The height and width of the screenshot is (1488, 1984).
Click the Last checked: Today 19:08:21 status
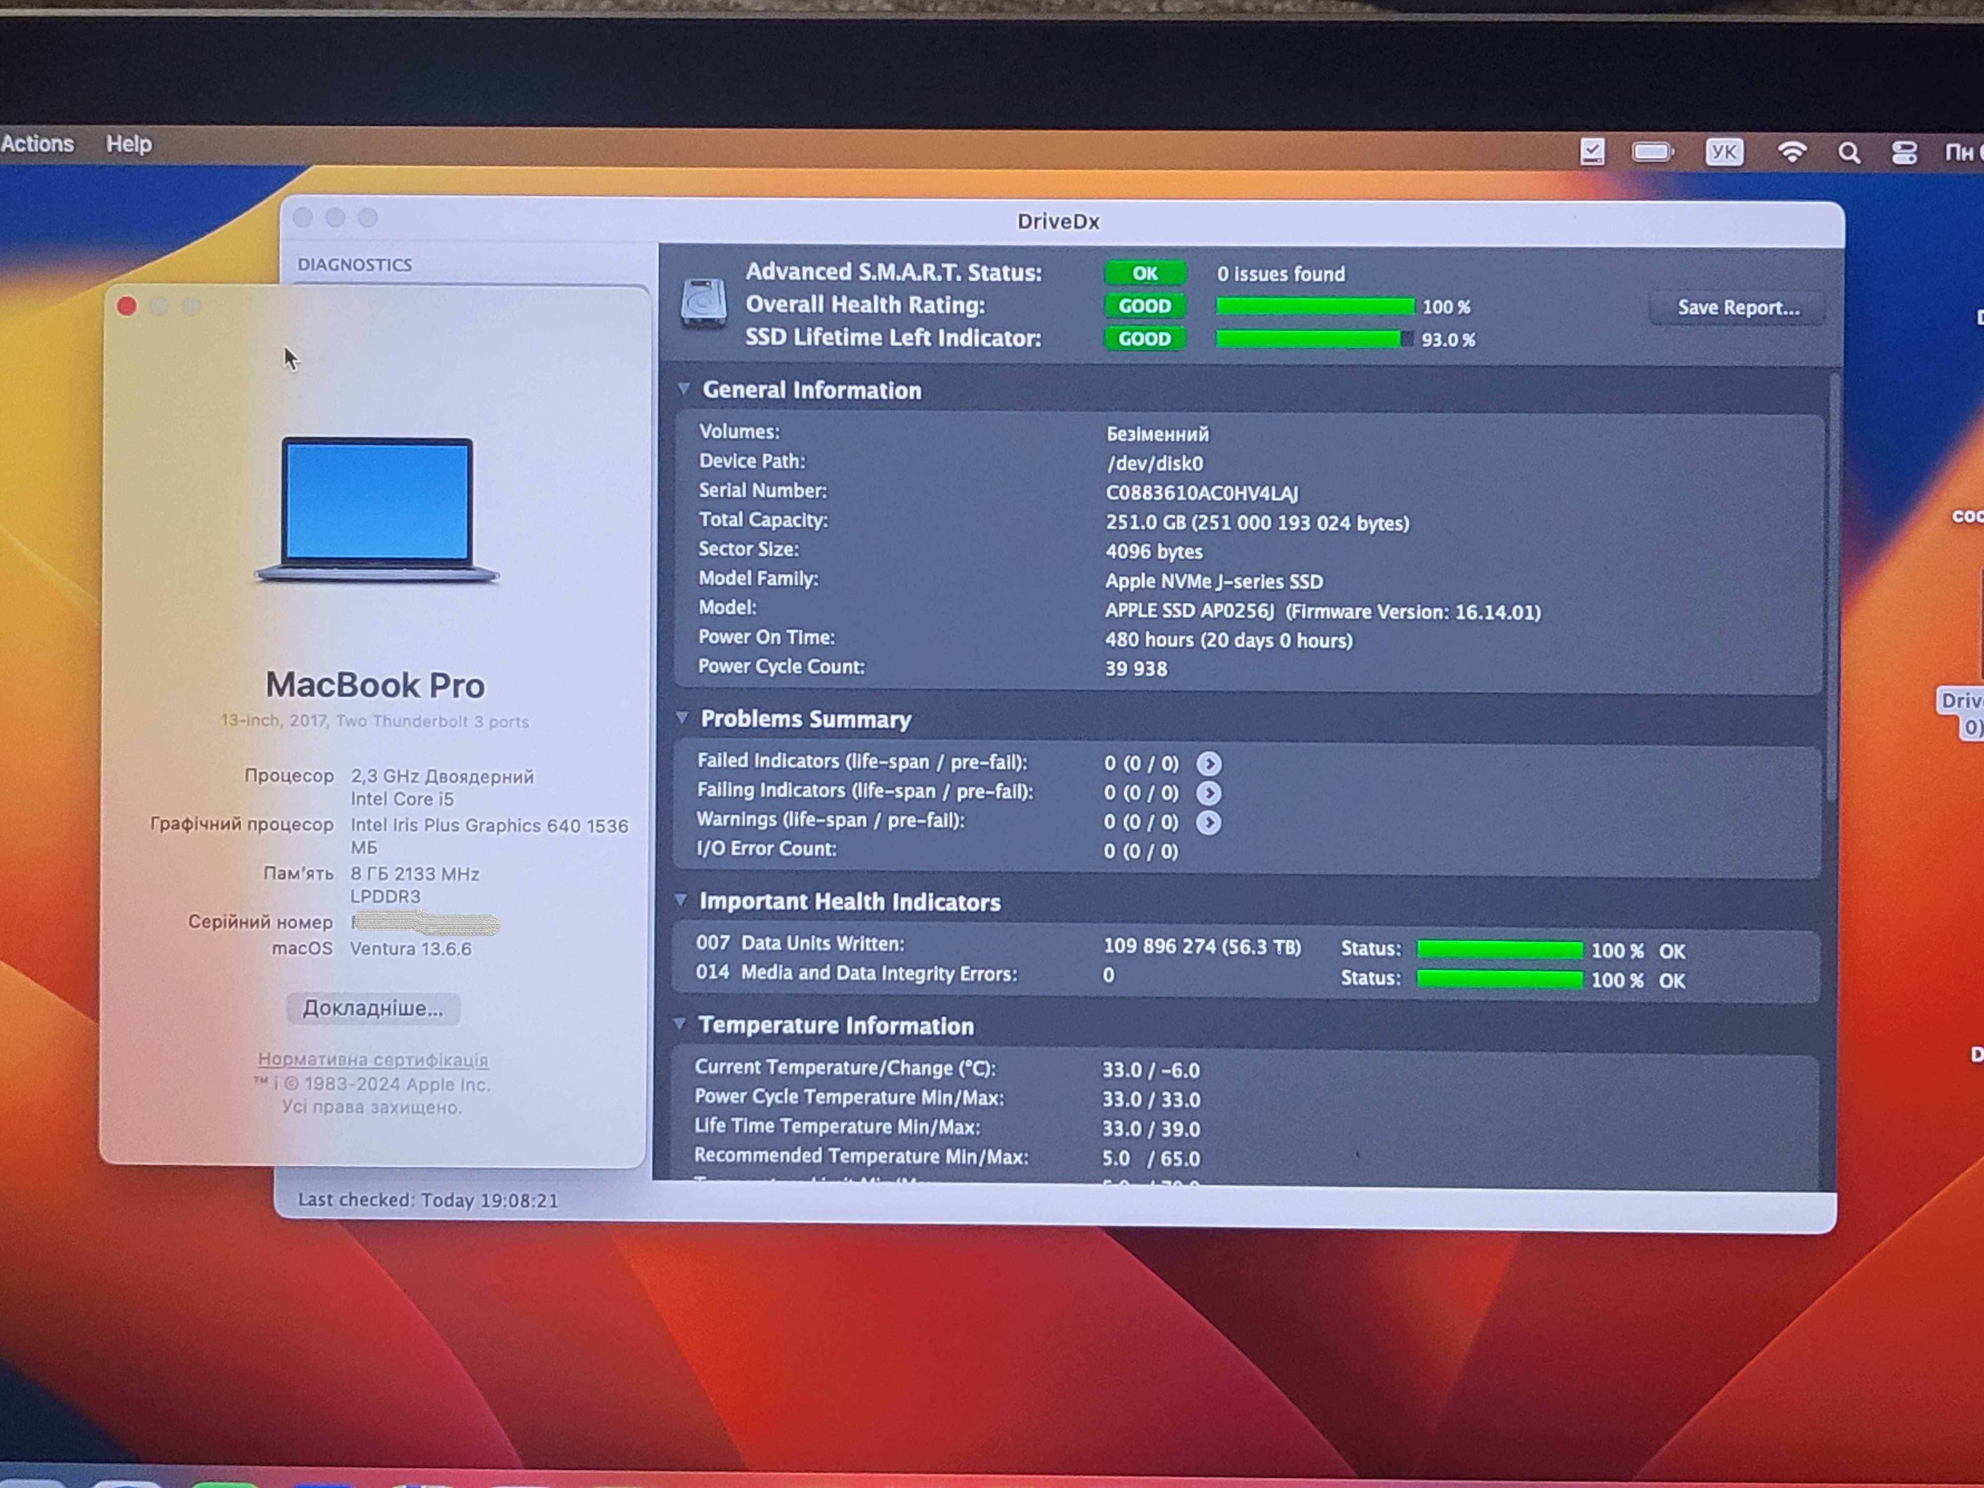[428, 1200]
